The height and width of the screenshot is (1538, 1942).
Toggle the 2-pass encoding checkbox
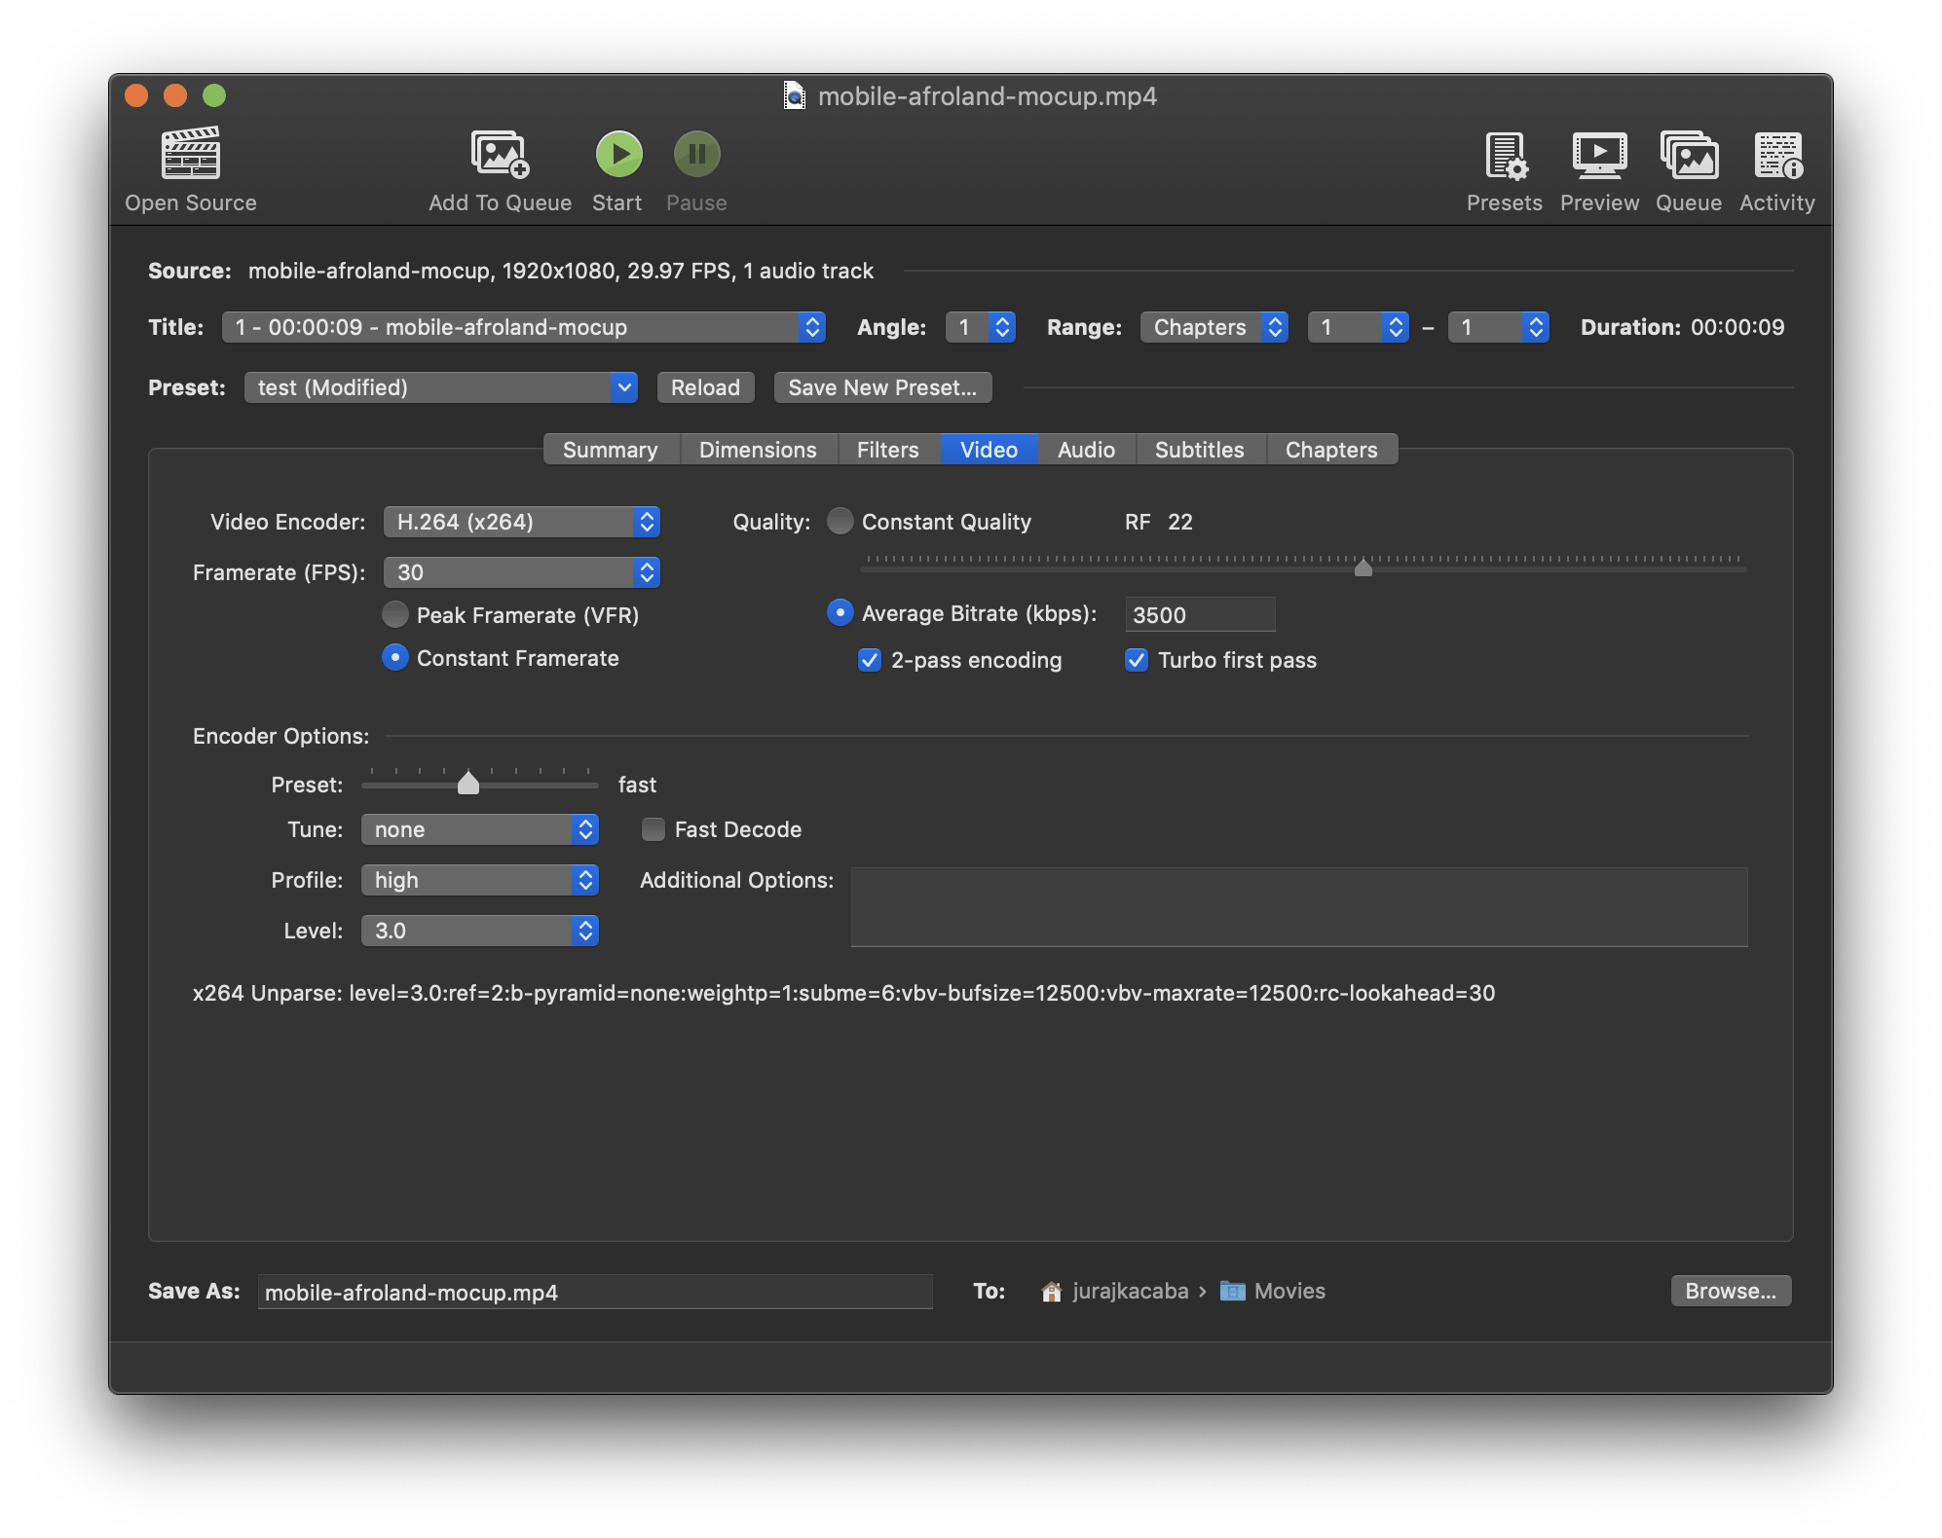click(870, 660)
